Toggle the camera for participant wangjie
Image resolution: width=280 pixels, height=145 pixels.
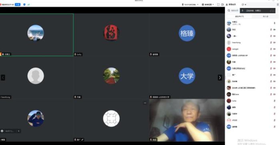click(x=274, y=49)
